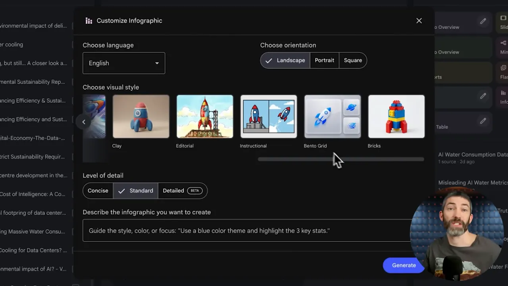This screenshot has height=286, width=508.
Task: Choose the Editorial rocket style thumbnail
Action: pyautogui.click(x=205, y=116)
